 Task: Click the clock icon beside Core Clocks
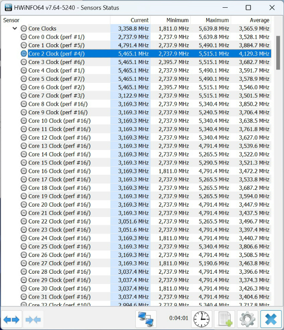(x=24, y=28)
